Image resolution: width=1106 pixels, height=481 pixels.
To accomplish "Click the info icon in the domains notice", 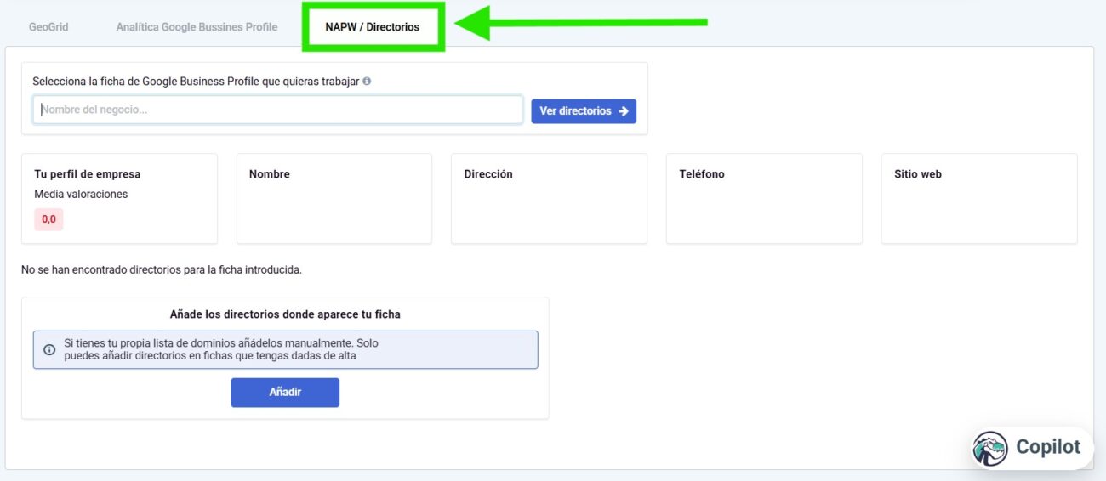I will click(48, 349).
